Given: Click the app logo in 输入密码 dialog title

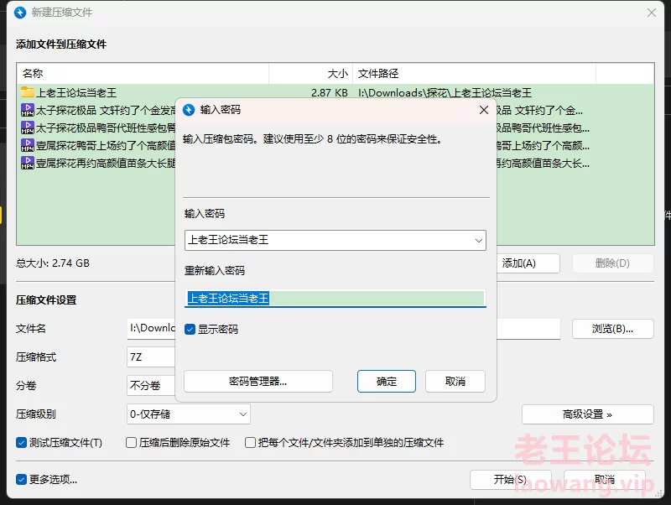Looking at the screenshot, I should [x=189, y=110].
